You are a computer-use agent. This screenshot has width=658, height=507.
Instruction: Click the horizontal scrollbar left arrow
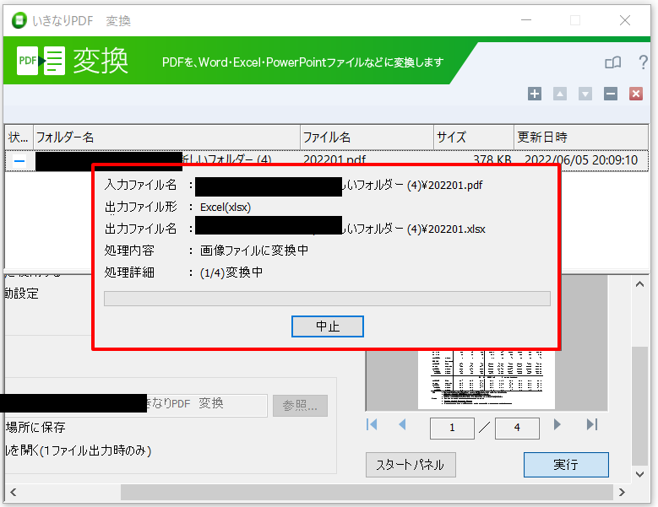tap(13, 492)
